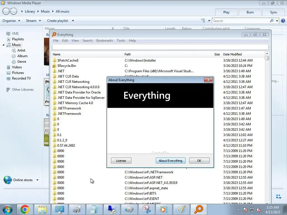Select the $Recycle.Bin locked folder icon
This screenshot has height=215, width=287.
tap(54, 66)
